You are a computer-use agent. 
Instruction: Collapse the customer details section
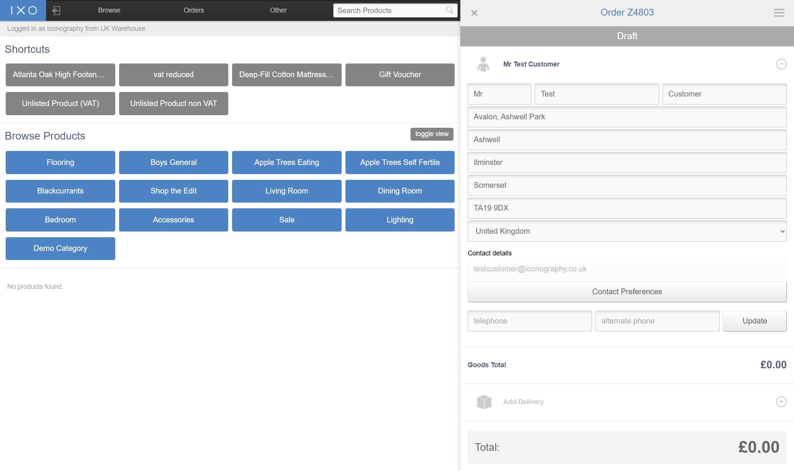point(781,64)
